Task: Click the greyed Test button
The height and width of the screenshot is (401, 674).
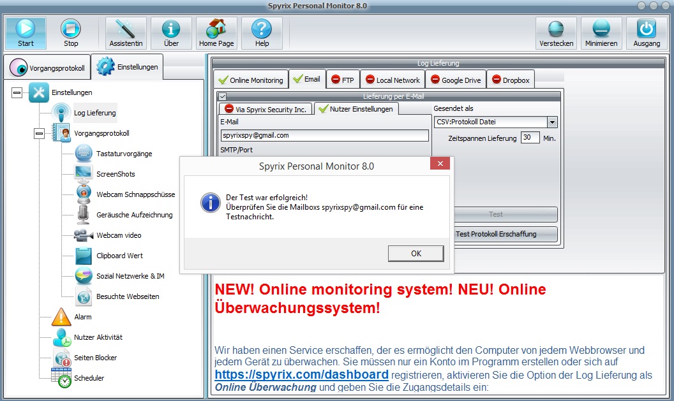Action: [506, 214]
